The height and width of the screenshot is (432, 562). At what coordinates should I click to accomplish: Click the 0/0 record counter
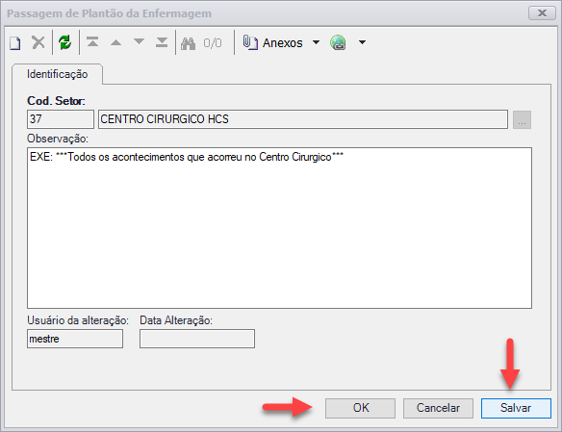click(x=213, y=43)
